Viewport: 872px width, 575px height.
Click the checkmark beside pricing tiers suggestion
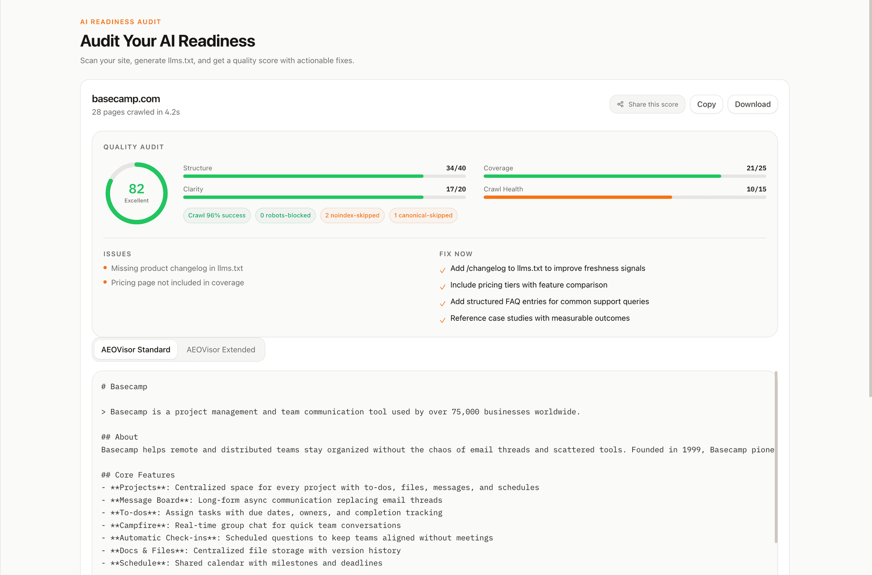pos(443,287)
